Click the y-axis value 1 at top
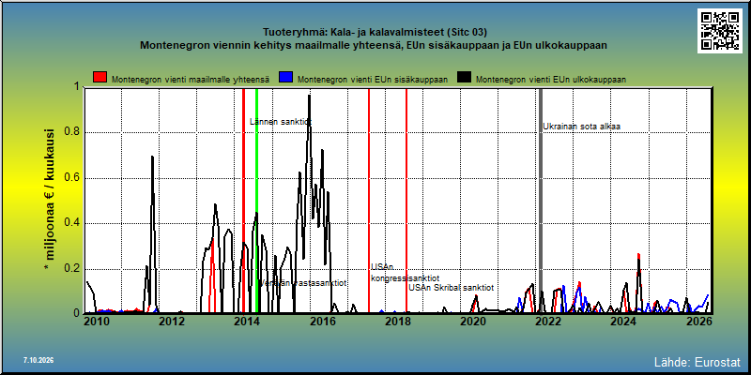 (x=77, y=87)
